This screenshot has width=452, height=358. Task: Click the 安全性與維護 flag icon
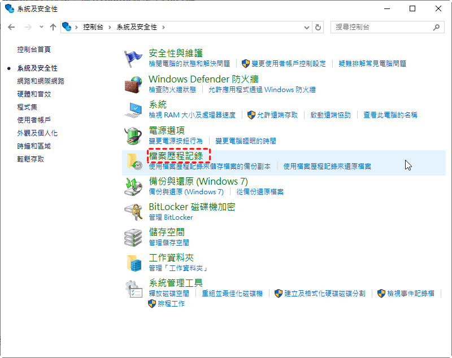(x=133, y=58)
